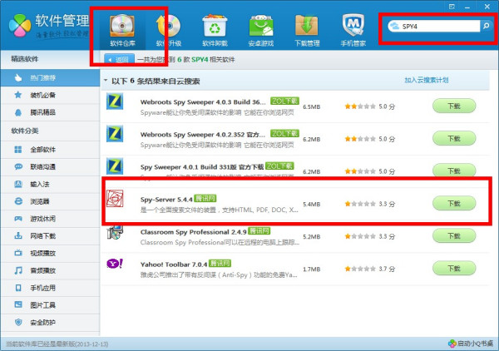
Task: Select 热门推荐 in the sidebar
Action: [x=50, y=77]
